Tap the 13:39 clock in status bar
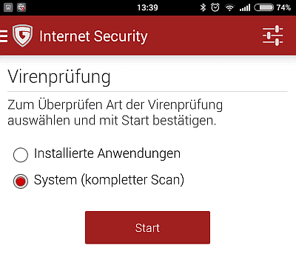Screen dimensions: 296x274 point(147,7)
